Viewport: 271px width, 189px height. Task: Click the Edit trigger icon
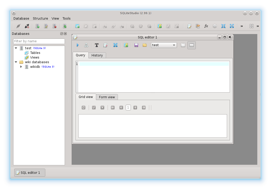141,26
